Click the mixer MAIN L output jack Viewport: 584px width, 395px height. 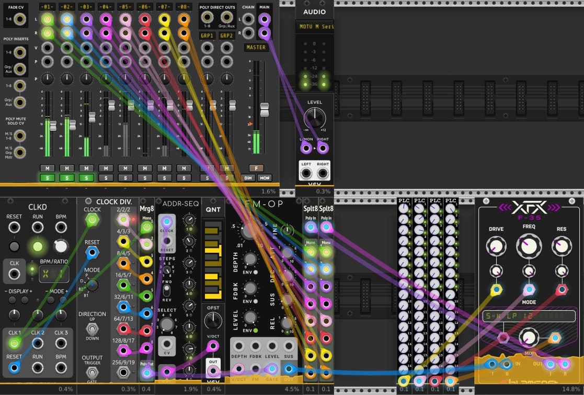265,19
